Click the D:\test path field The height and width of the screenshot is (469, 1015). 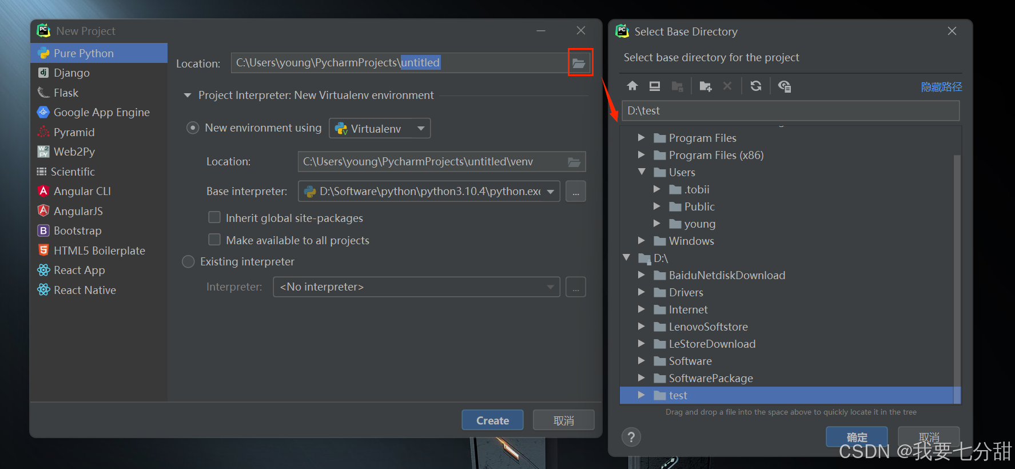pyautogui.click(x=790, y=111)
